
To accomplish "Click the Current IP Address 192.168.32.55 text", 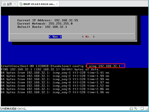I will [48, 20].
